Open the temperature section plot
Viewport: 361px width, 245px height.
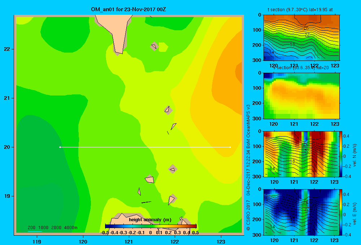[x=301, y=38]
